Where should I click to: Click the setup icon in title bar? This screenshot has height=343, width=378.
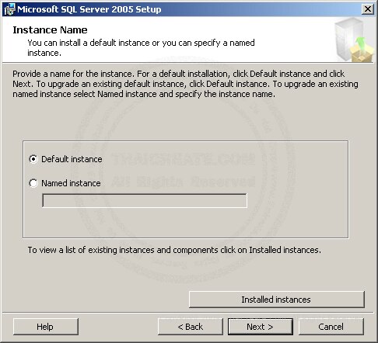(x=9, y=9)
